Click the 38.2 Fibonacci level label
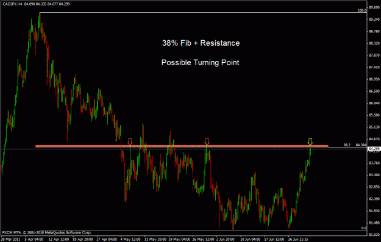The height and width of the screenshot is (242, 381). [347, 145]
